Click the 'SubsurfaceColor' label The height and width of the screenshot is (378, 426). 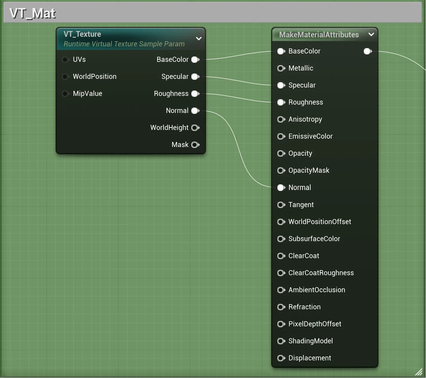click(x=314, y=238)
